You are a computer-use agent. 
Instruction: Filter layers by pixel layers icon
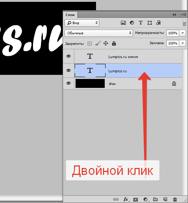click(123, 23)
